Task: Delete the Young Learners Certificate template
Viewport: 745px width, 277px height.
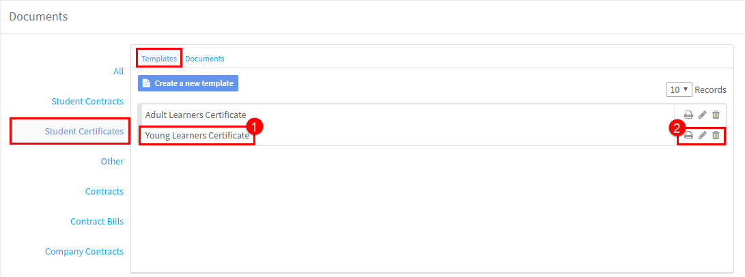Action: pos(716,136)
